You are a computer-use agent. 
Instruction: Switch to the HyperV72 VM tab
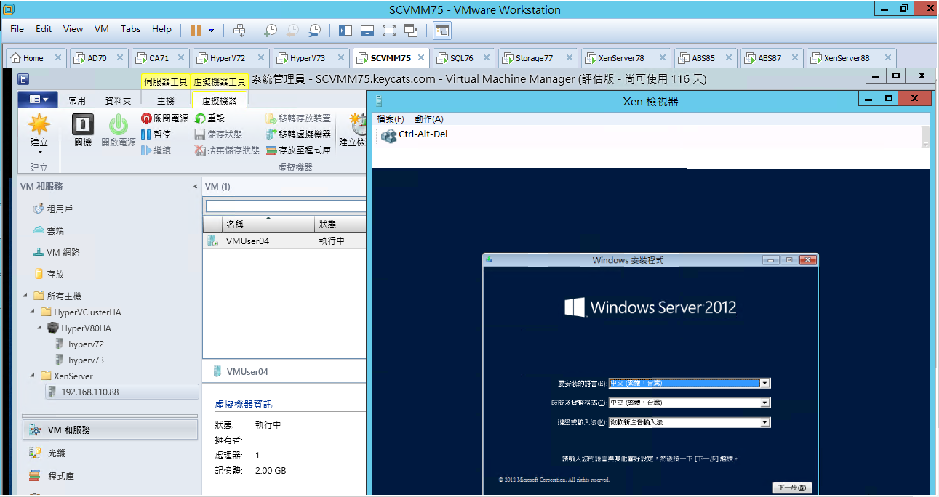point(231,58)
